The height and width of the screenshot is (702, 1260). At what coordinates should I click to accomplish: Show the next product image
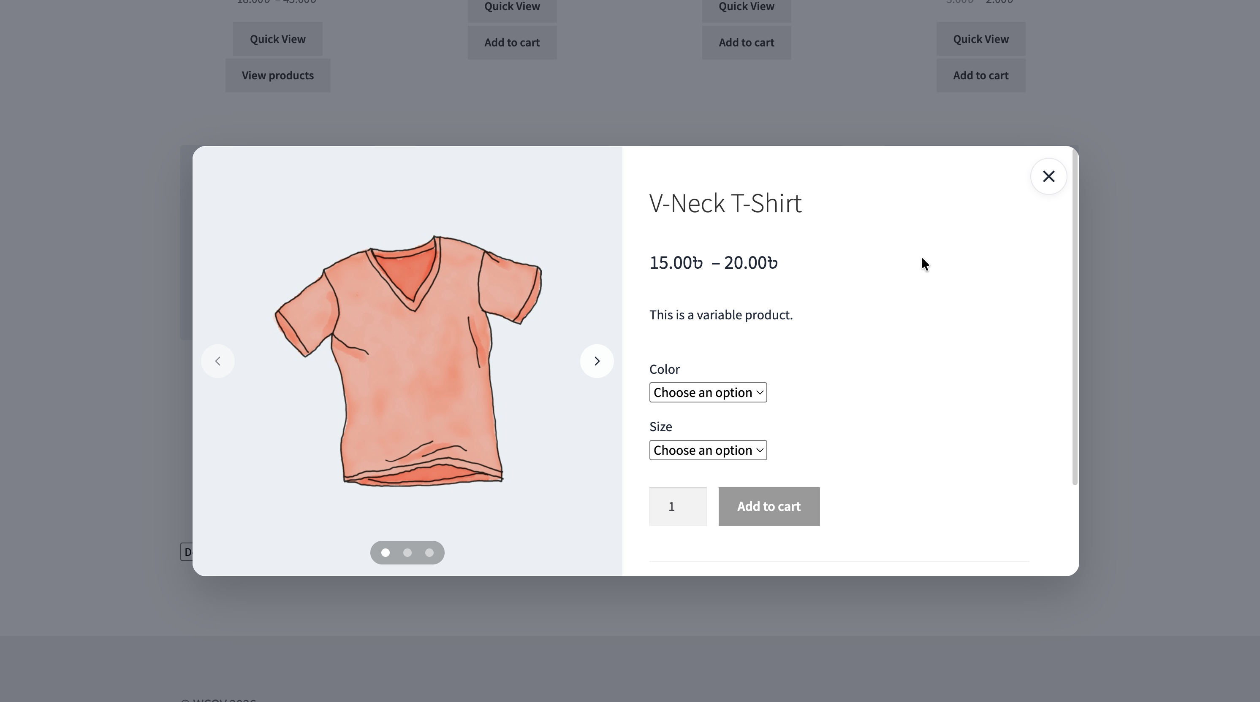click(x=597, y=360)
